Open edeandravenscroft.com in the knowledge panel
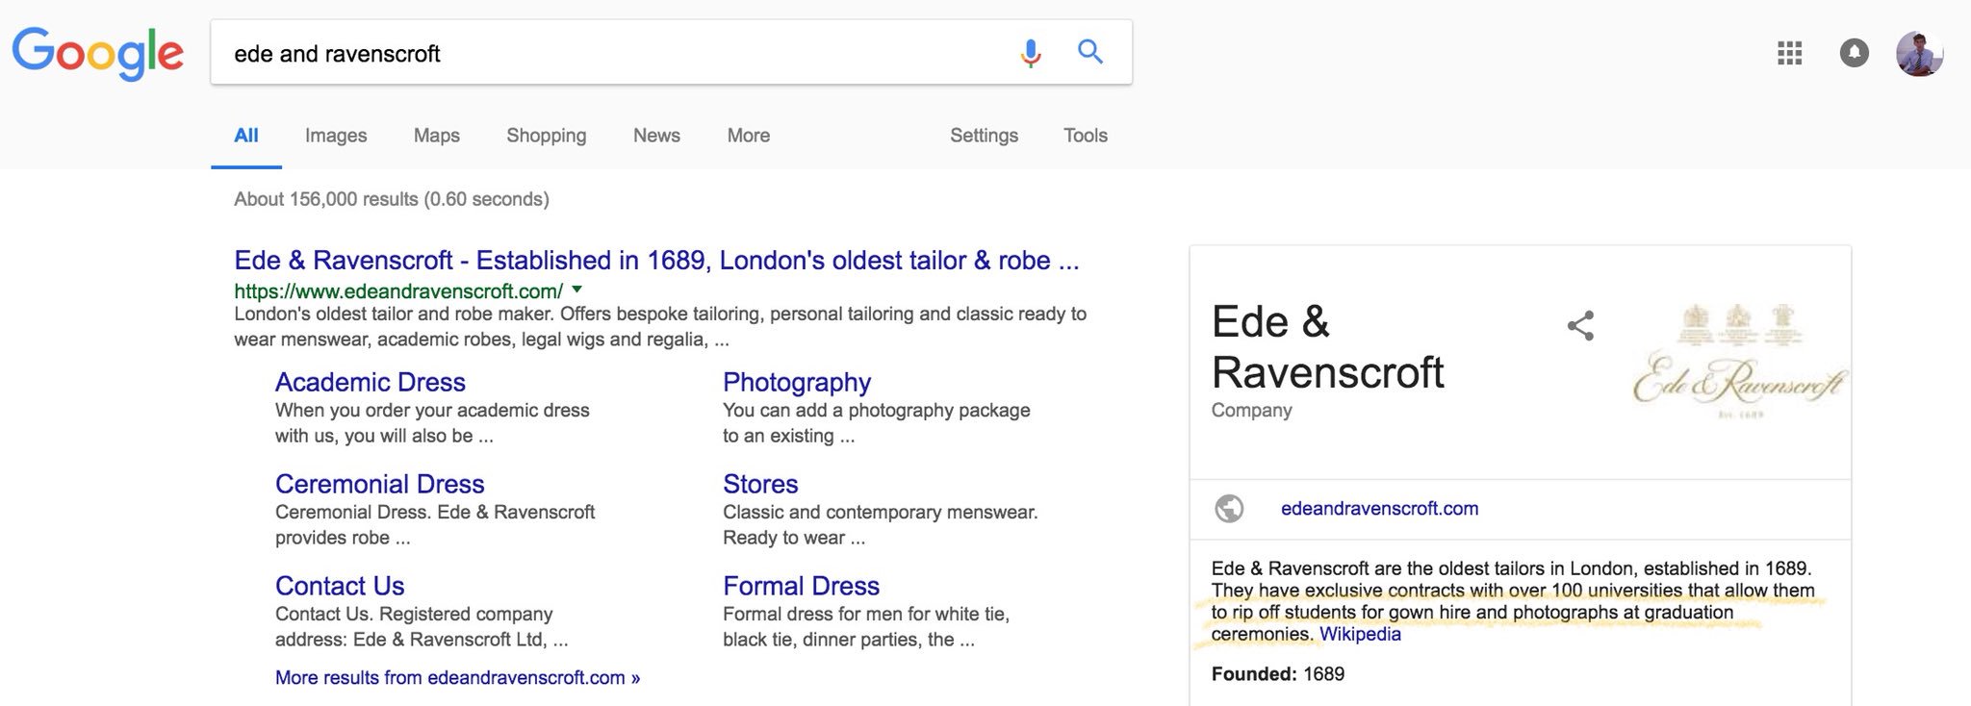The width and height of the screenshot is (1971, 706). click(x=1379, y=508)
